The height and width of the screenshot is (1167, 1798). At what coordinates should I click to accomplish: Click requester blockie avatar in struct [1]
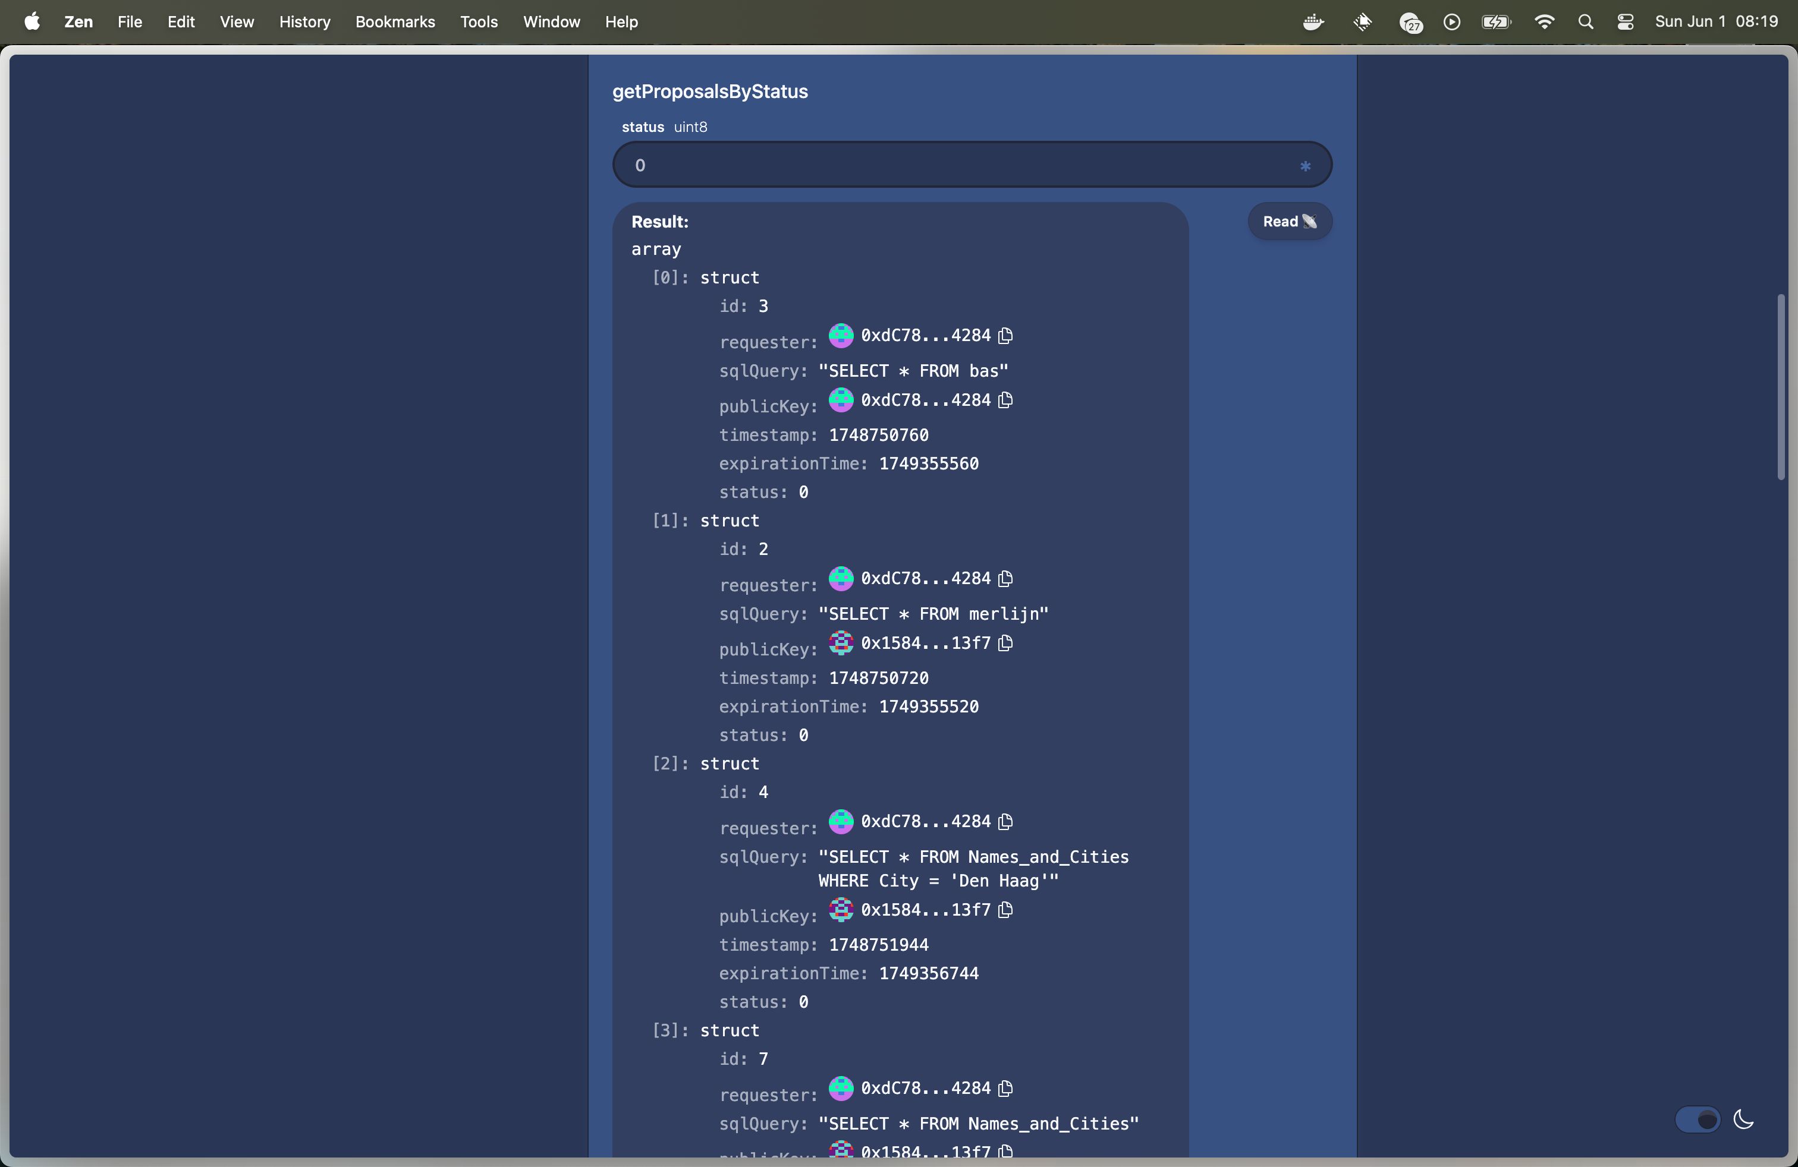click(x=841, y=578)
